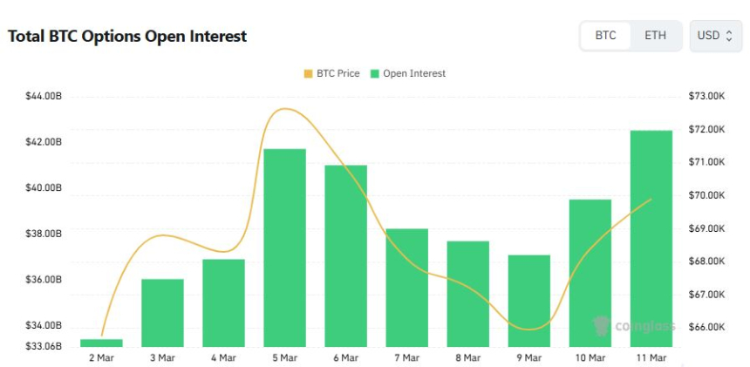
Task: Click the Coinglass watermark logo icon
Action: (601, 327)
